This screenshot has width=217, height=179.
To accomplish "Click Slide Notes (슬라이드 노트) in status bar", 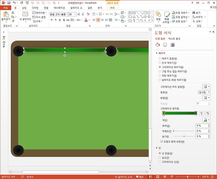I will click(124, 177).
